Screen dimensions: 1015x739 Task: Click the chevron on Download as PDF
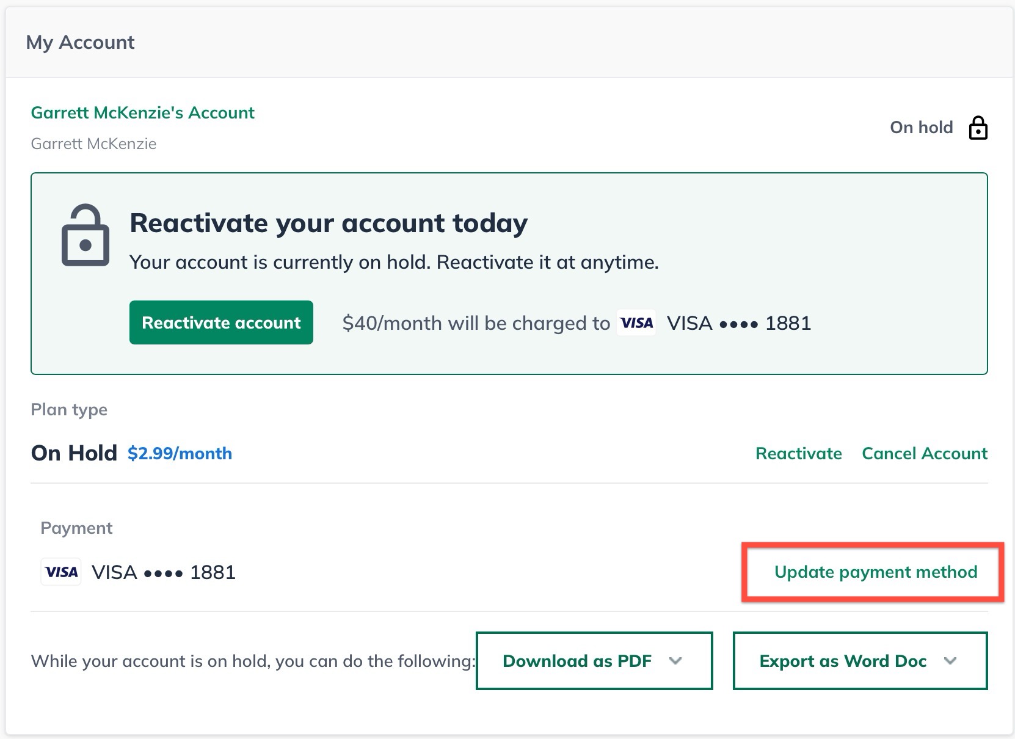point(675,661)
